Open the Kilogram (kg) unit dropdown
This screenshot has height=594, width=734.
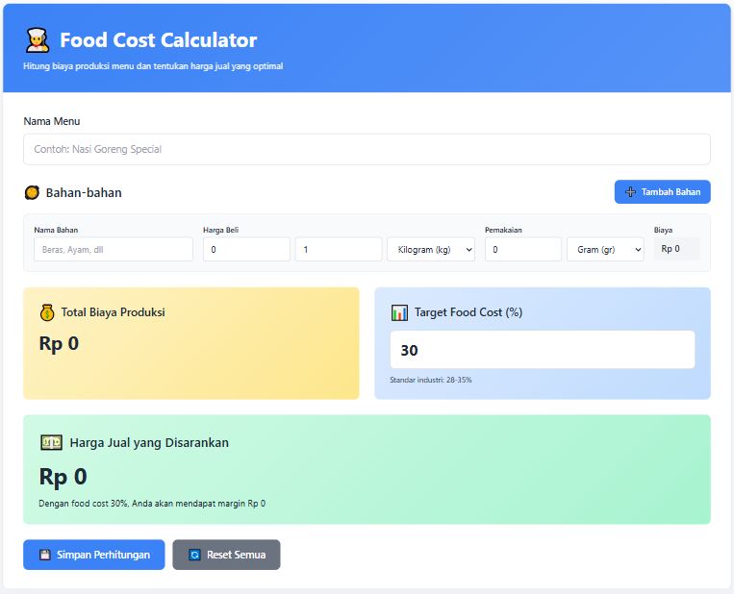431,250
